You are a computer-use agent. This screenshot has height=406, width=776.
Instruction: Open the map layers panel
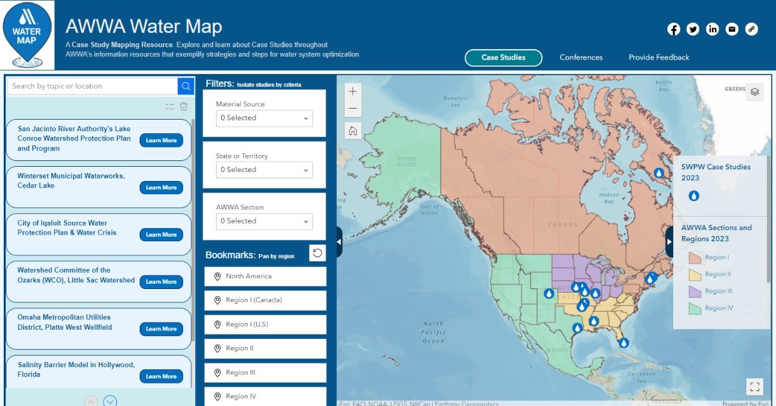pos(755,92)
